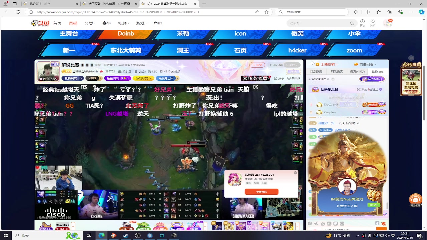This screenshot has height=240, width=427.
Task: Open the V周榜 weekly ranking badge
Action: 94,78
